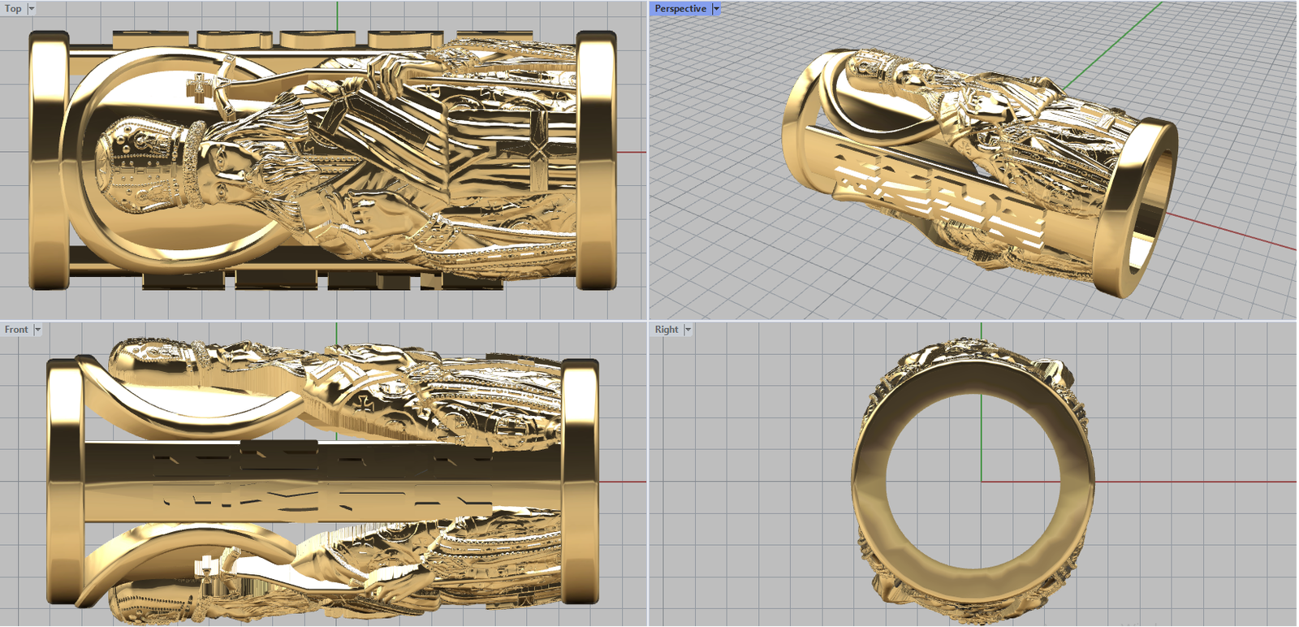The image size is (1299, 627).
Task: Click the engraved lettering band in Front view
Action: (x=325, y=481)
